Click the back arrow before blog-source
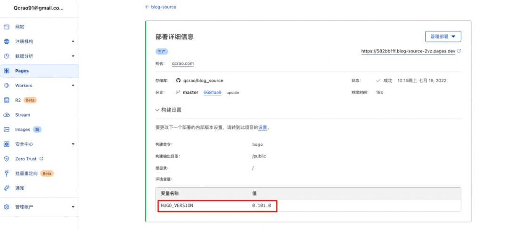The image size is (509, 230). point(147,7)
